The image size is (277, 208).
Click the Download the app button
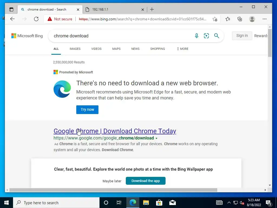tap(146, 181)
